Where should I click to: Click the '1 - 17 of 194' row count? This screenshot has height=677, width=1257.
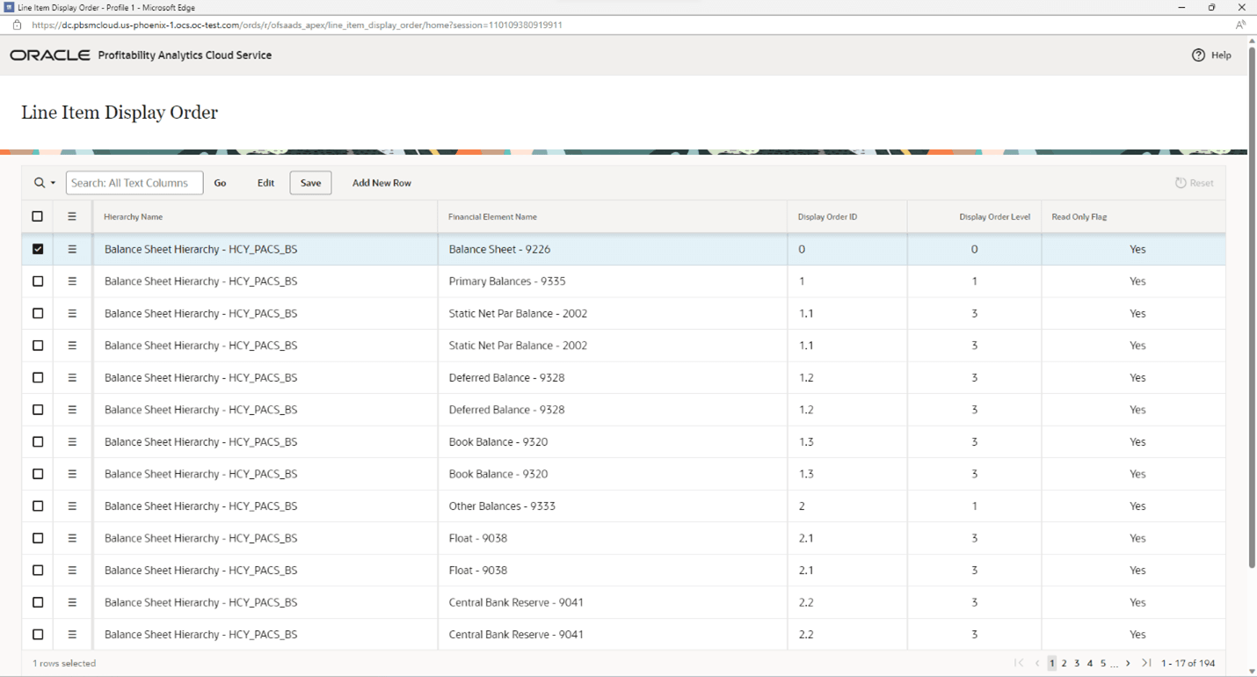[x=1188, y=663]
